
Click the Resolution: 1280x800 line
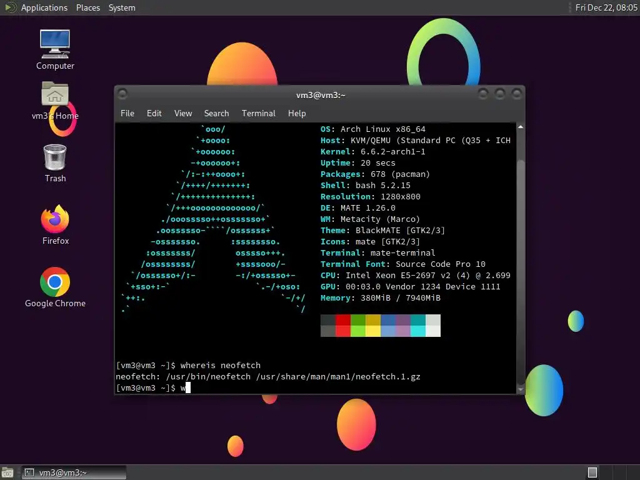pyautogui.click(x=370, y=197)
